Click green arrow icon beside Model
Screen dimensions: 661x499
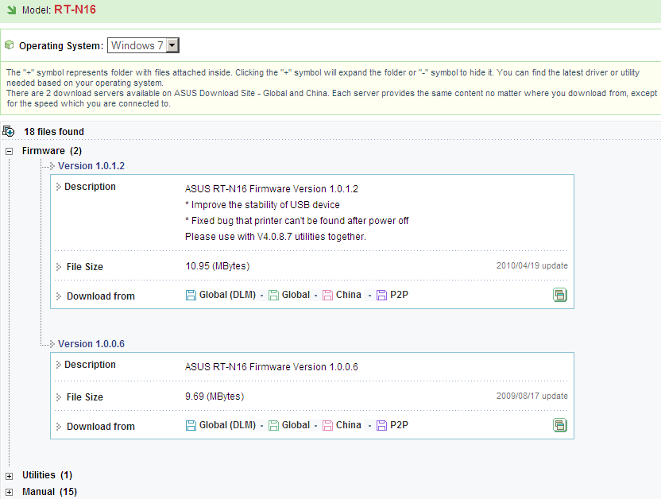tap(11, 10)
